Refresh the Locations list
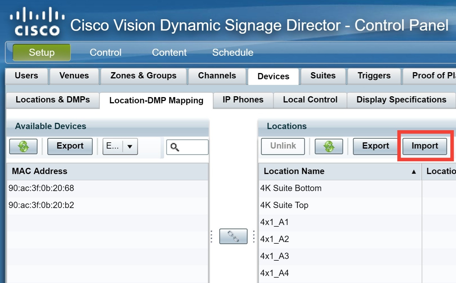456x283 pixels. pyautogui.click(x=329, y=146)
